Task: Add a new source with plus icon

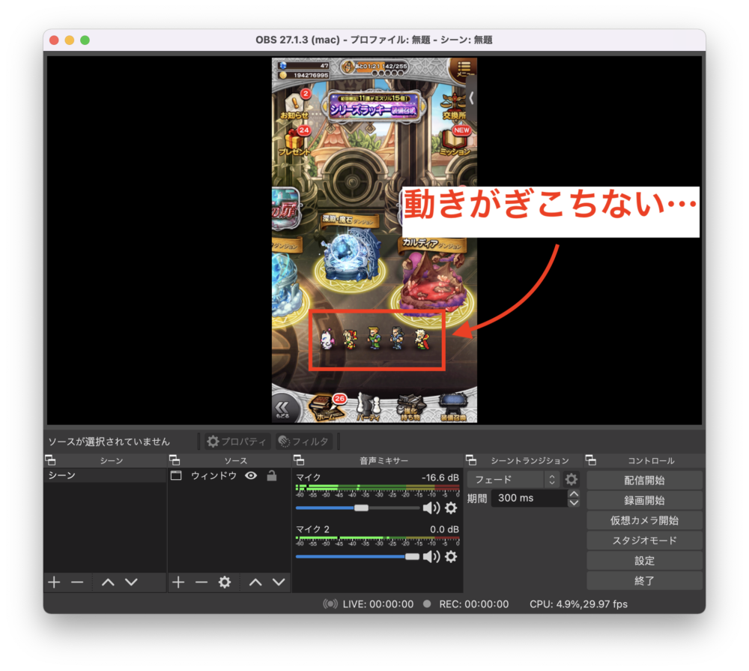Action: pos(178,582)
